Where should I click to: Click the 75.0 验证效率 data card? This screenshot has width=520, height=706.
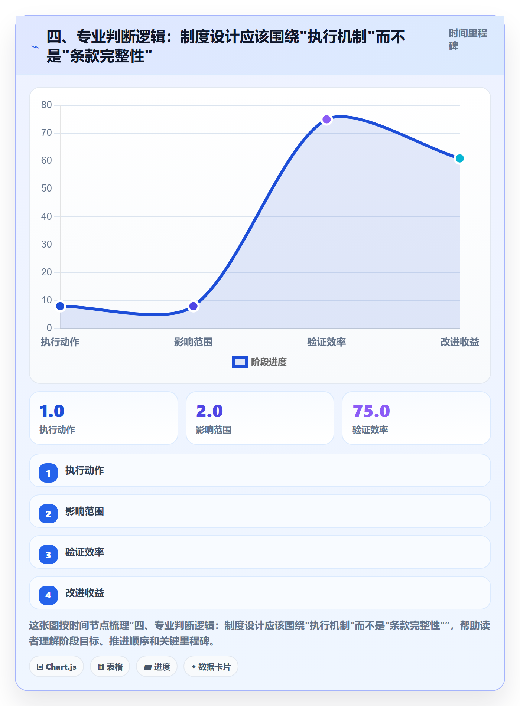[x=416, y=418]
